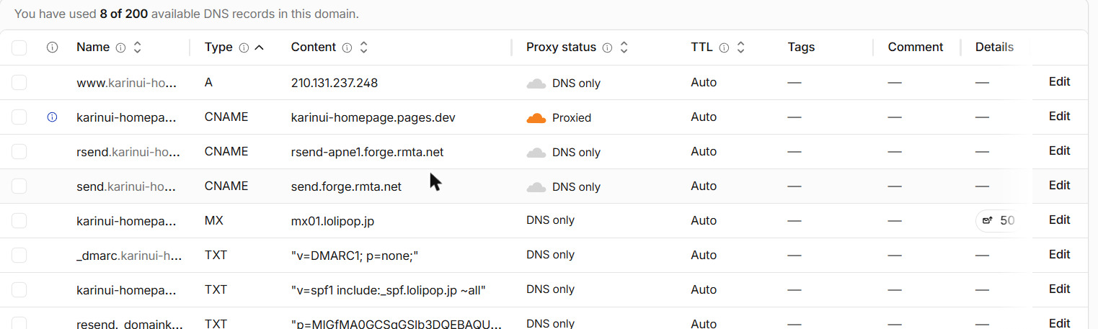Sort by TTL column arrows
Viewport: 1098px width, 329px height.
click(740, 48)
